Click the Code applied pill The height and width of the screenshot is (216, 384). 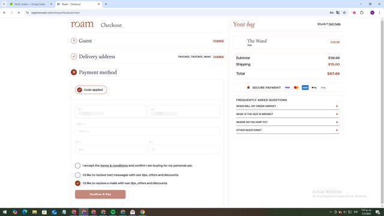(91, 89)
